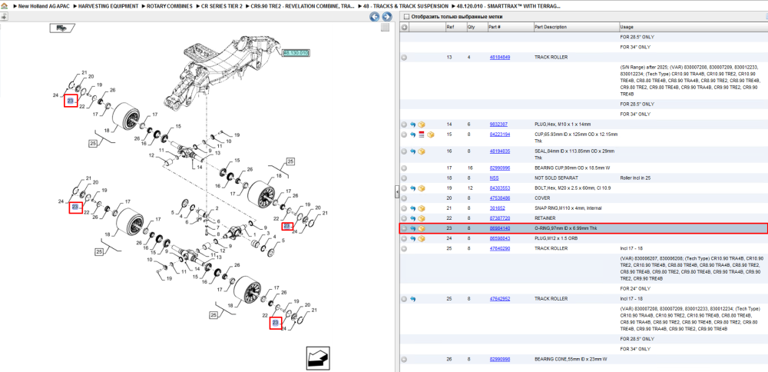768x372 pixels.
Task: Open CR9.90 TRE2 - REVELATION COMBINE breadcrumb
Action: pos(303,6)
